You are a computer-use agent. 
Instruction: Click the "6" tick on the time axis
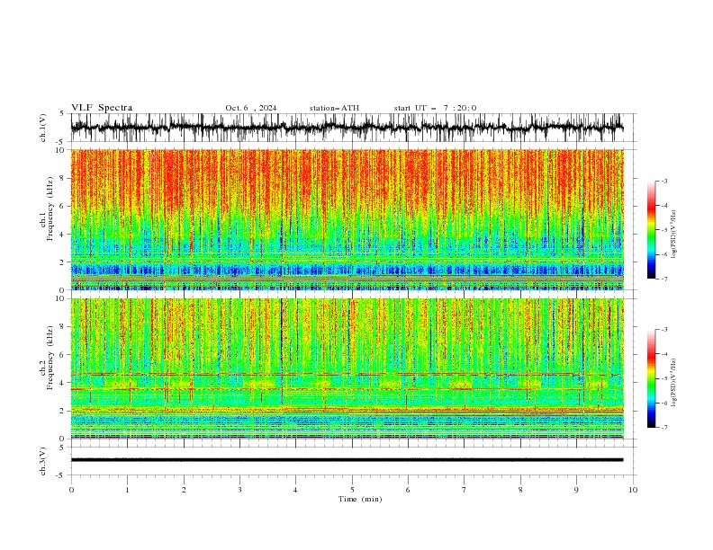point(408,490)
